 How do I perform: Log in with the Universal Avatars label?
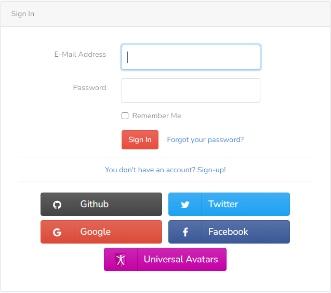[181, 259]
